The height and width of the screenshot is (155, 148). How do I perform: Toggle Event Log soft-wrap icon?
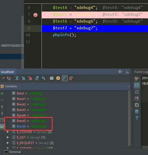click(137, 92)
